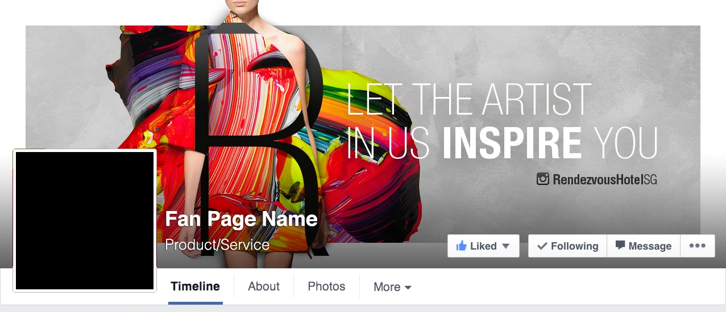Toggle the Liked status text

[483, 246]
